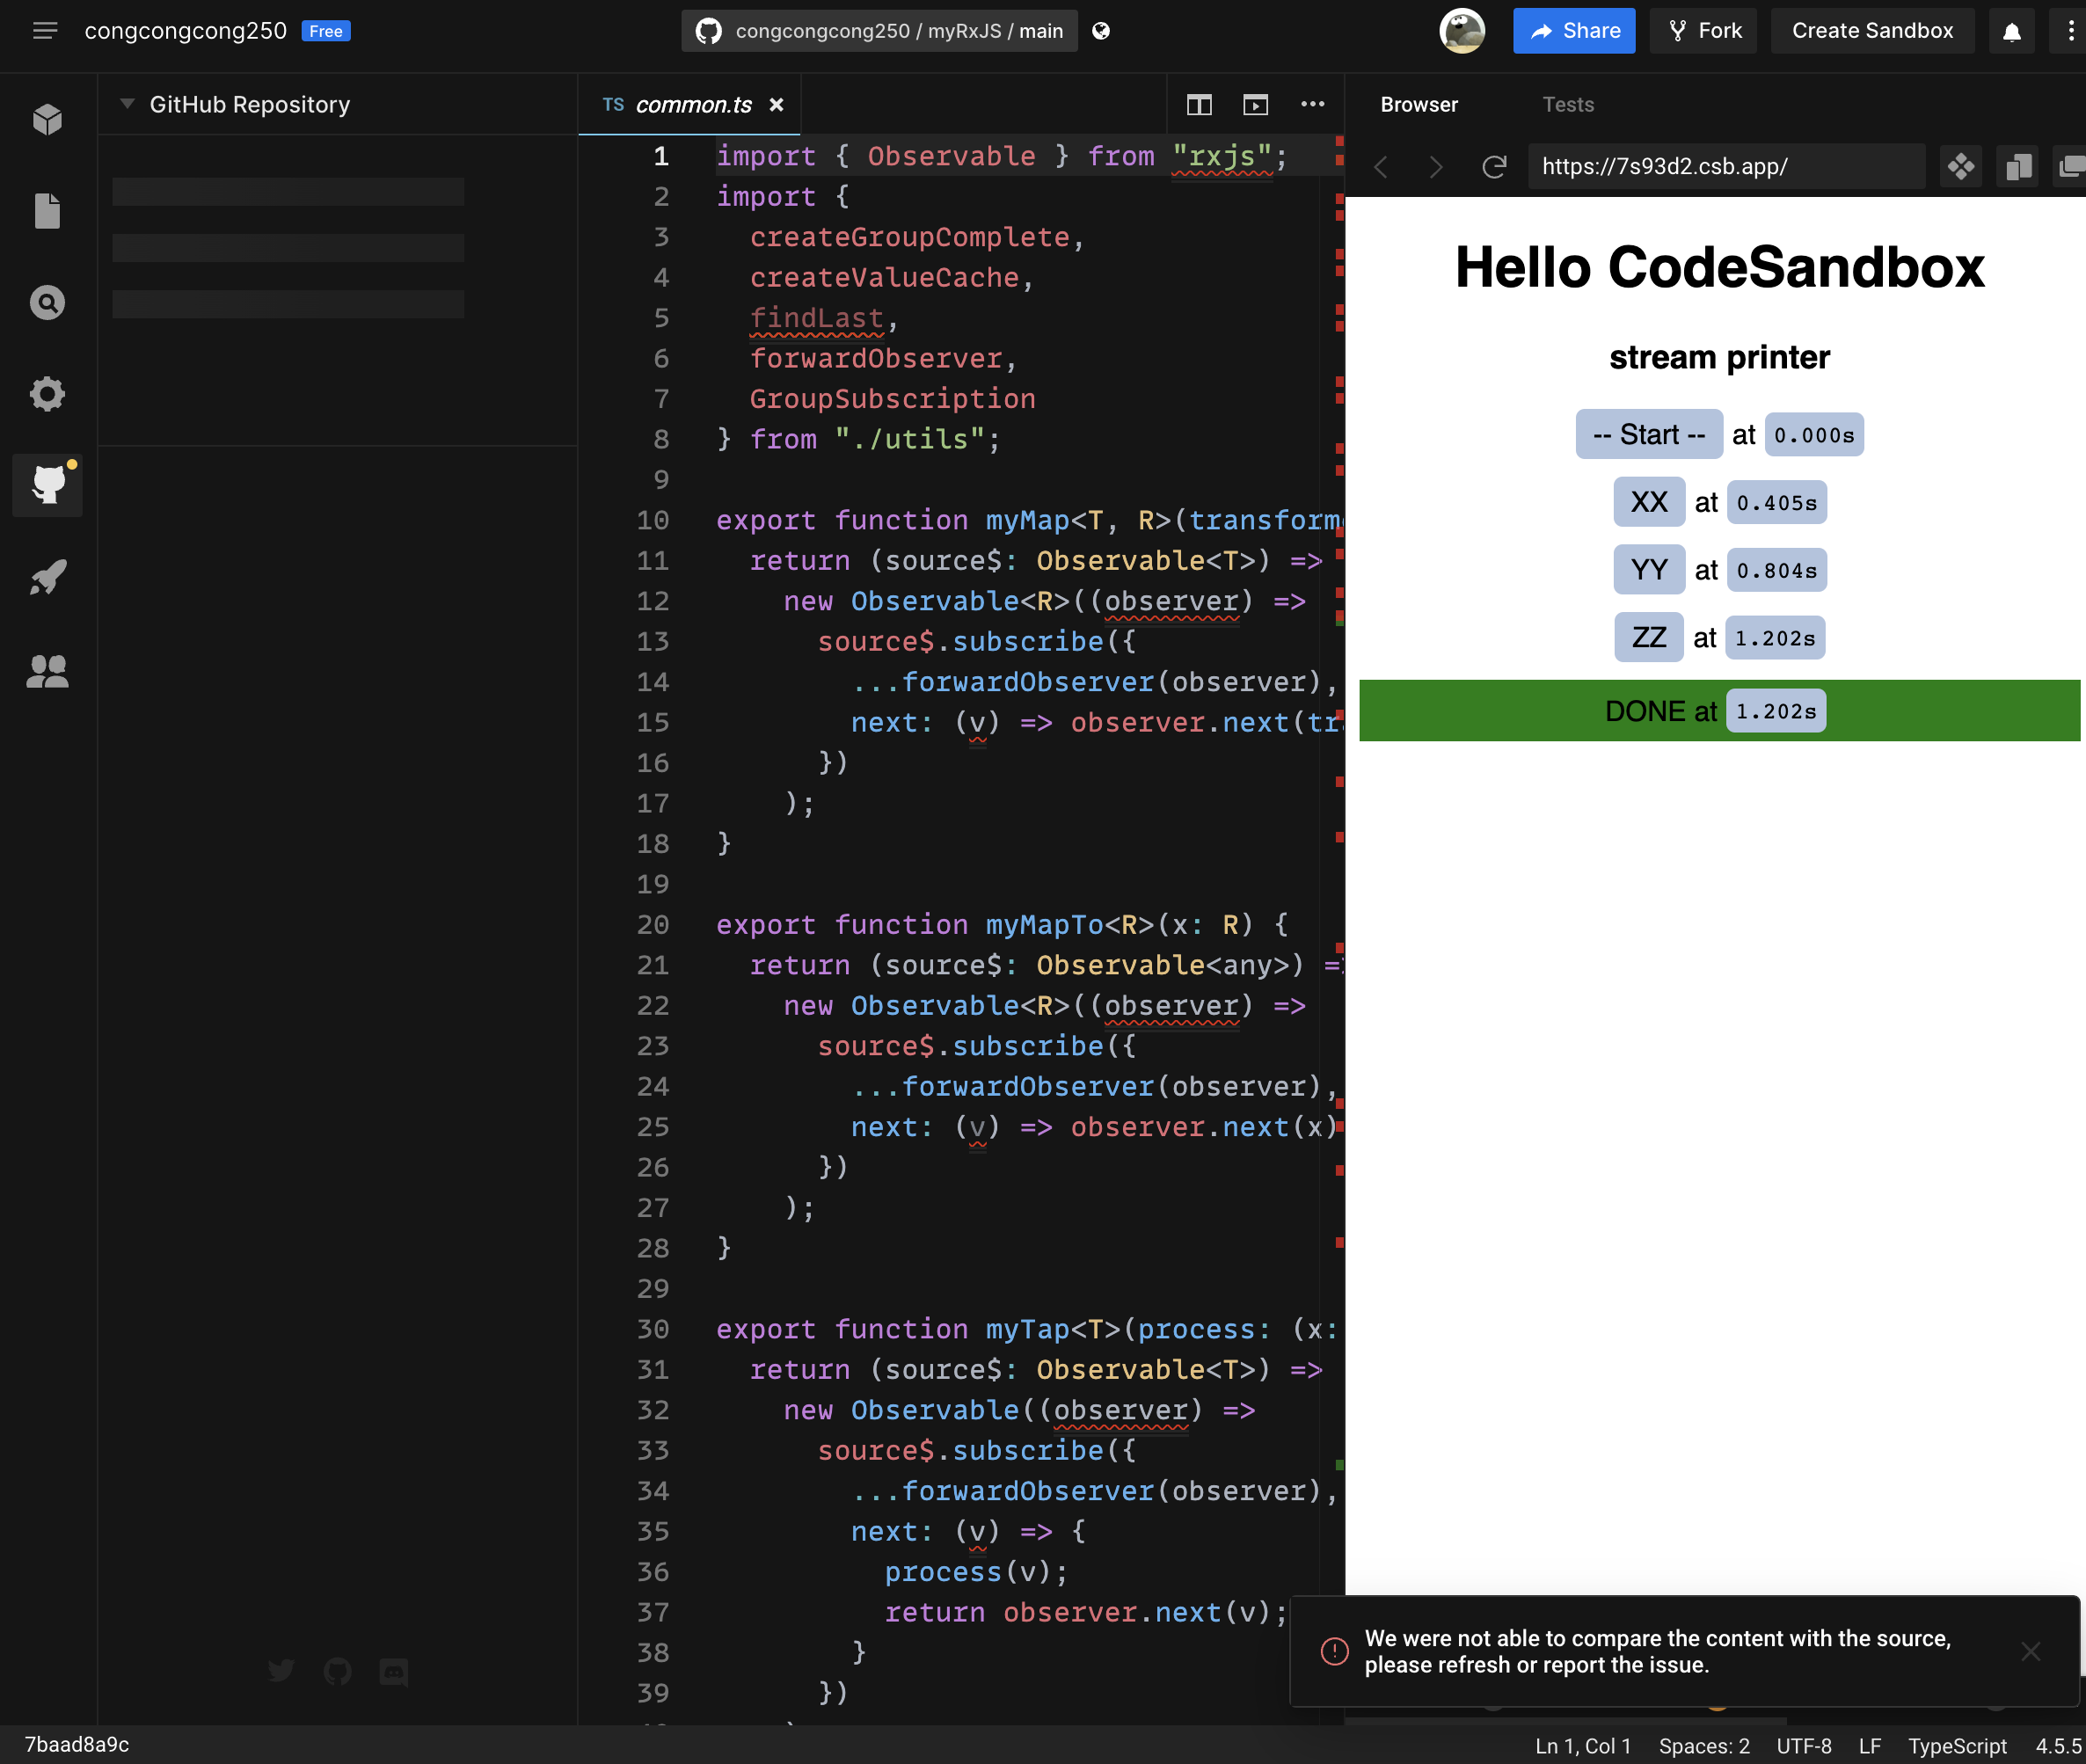
Task: Open the file Explorer sidebar icon
Action: pos(47,211)
